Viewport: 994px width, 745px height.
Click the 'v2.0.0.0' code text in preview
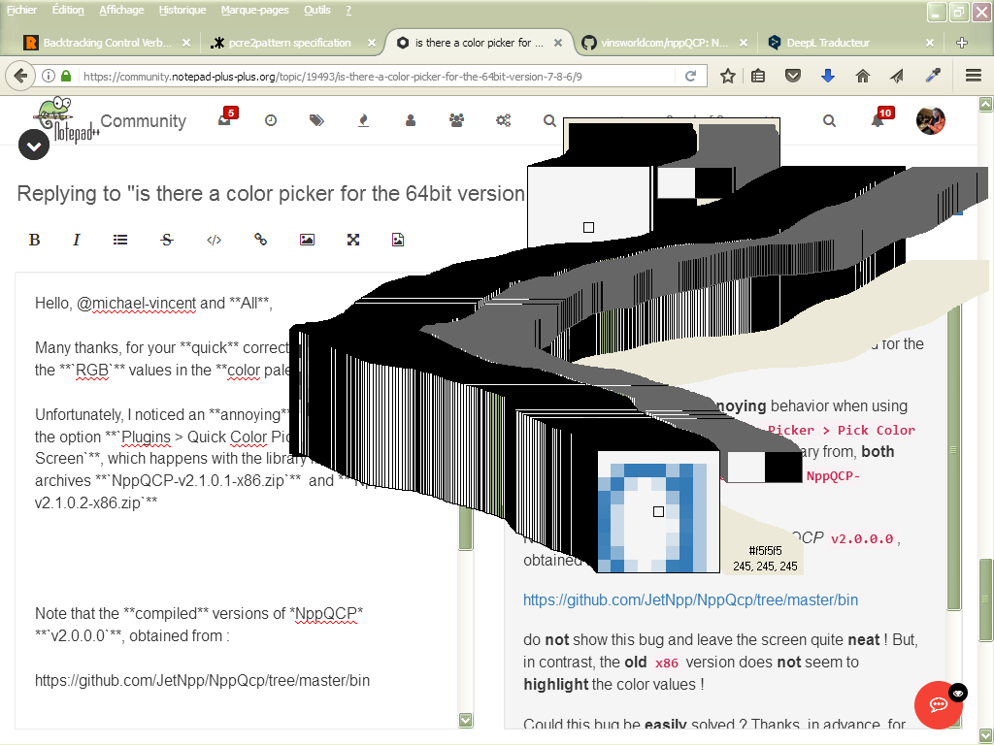(862, 539)
